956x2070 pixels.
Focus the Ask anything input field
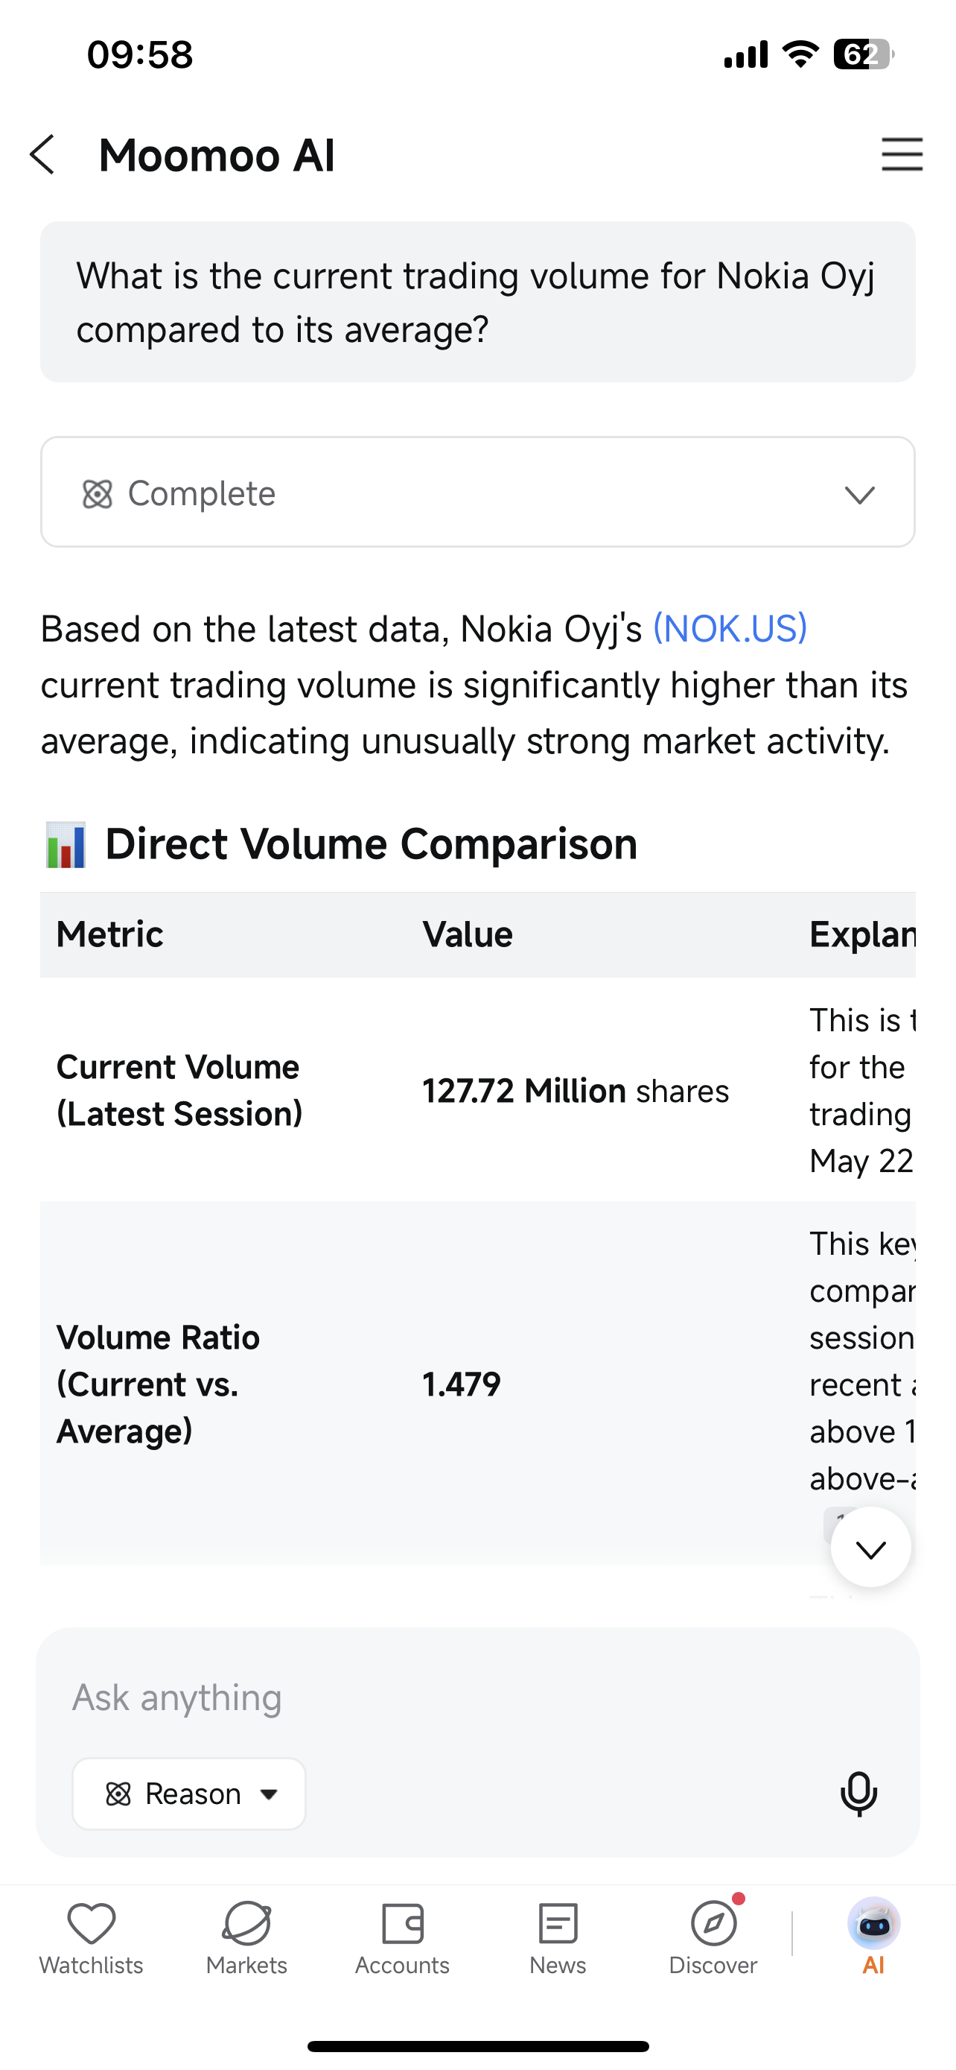tap(477, 1697)
